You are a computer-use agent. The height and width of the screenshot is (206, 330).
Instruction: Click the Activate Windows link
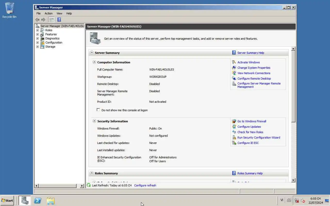[x=249, y=62]
